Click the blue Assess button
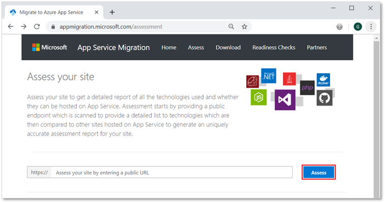Image resolution: width=385 pixels, height=203 pixels. point(318,173)
